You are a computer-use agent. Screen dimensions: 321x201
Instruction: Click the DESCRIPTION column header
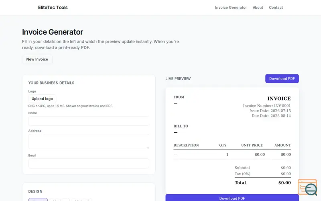tap(186, 145)
